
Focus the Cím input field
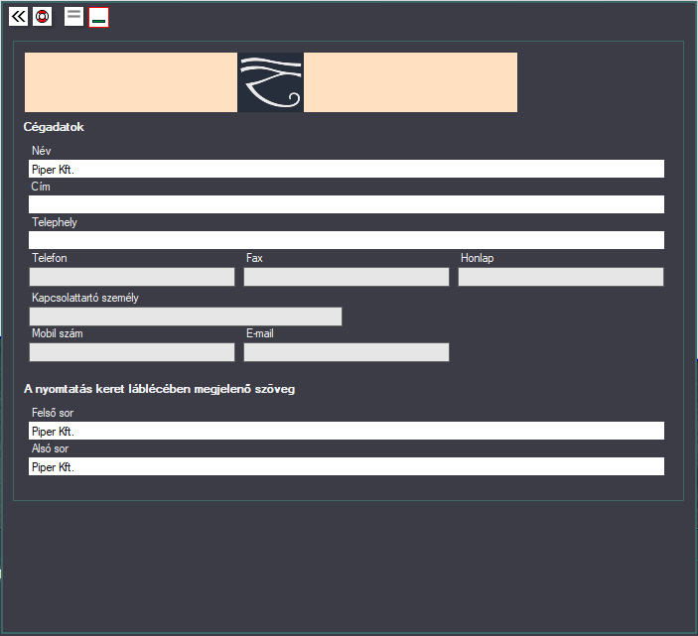347,204
